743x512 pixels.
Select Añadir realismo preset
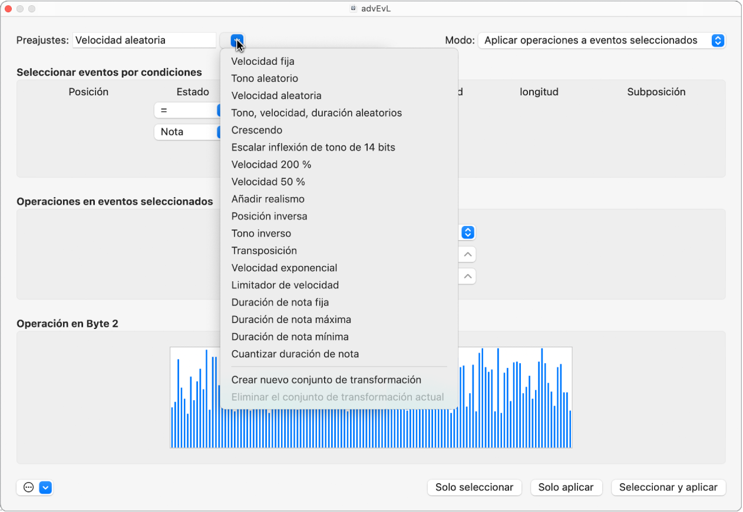[268, 199]
